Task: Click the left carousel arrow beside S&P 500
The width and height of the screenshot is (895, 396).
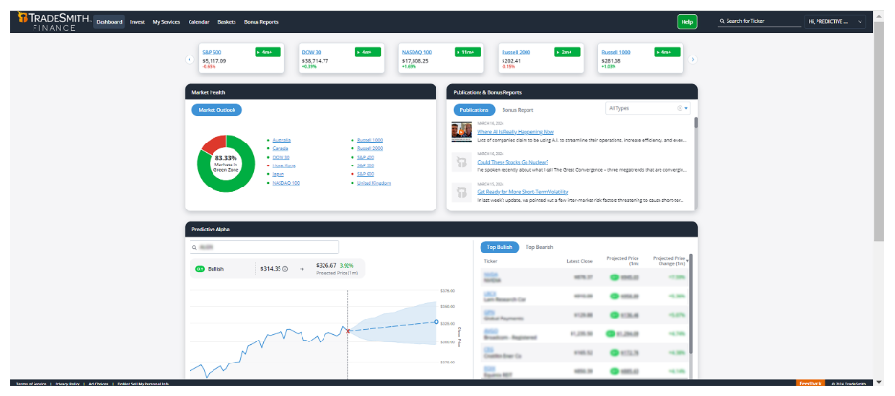Action: [x=190, y=59]
